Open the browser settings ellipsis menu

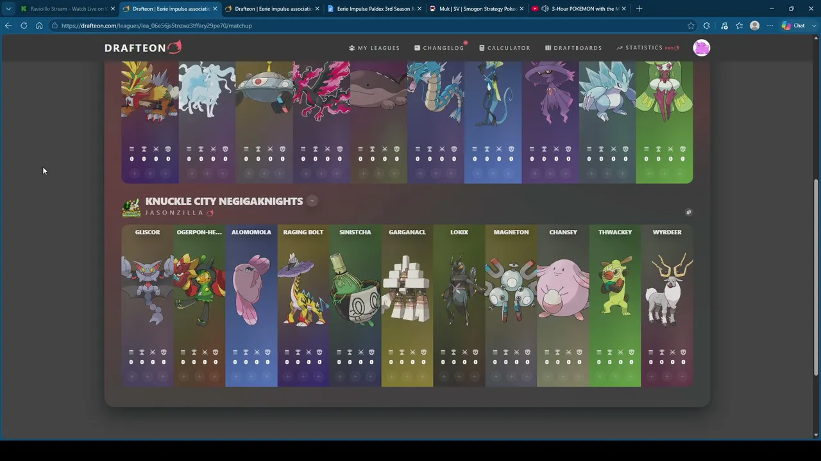pyautogui.click(x=770, y=26)
